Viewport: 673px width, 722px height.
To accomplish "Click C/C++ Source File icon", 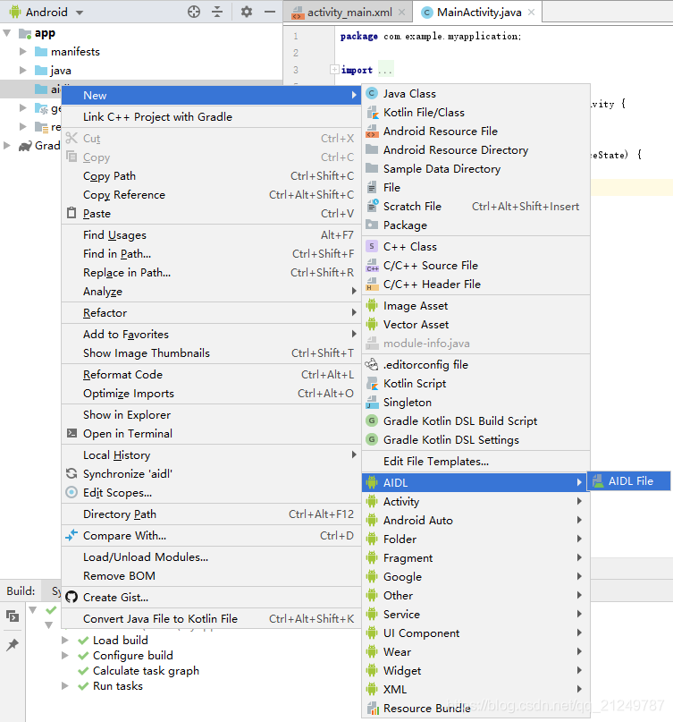I will click(372, 266).
